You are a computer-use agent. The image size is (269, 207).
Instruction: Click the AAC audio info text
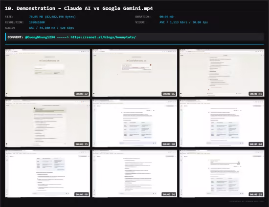tap(51, 28)
